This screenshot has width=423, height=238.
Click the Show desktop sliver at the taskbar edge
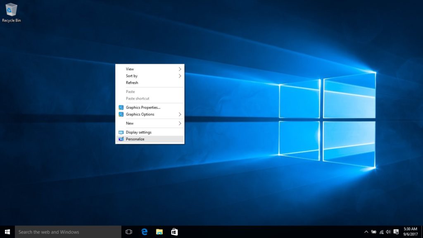(422, 232)
